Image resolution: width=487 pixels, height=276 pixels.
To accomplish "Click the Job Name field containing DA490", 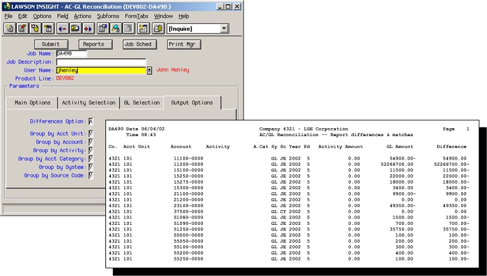I will click(72, 54).
